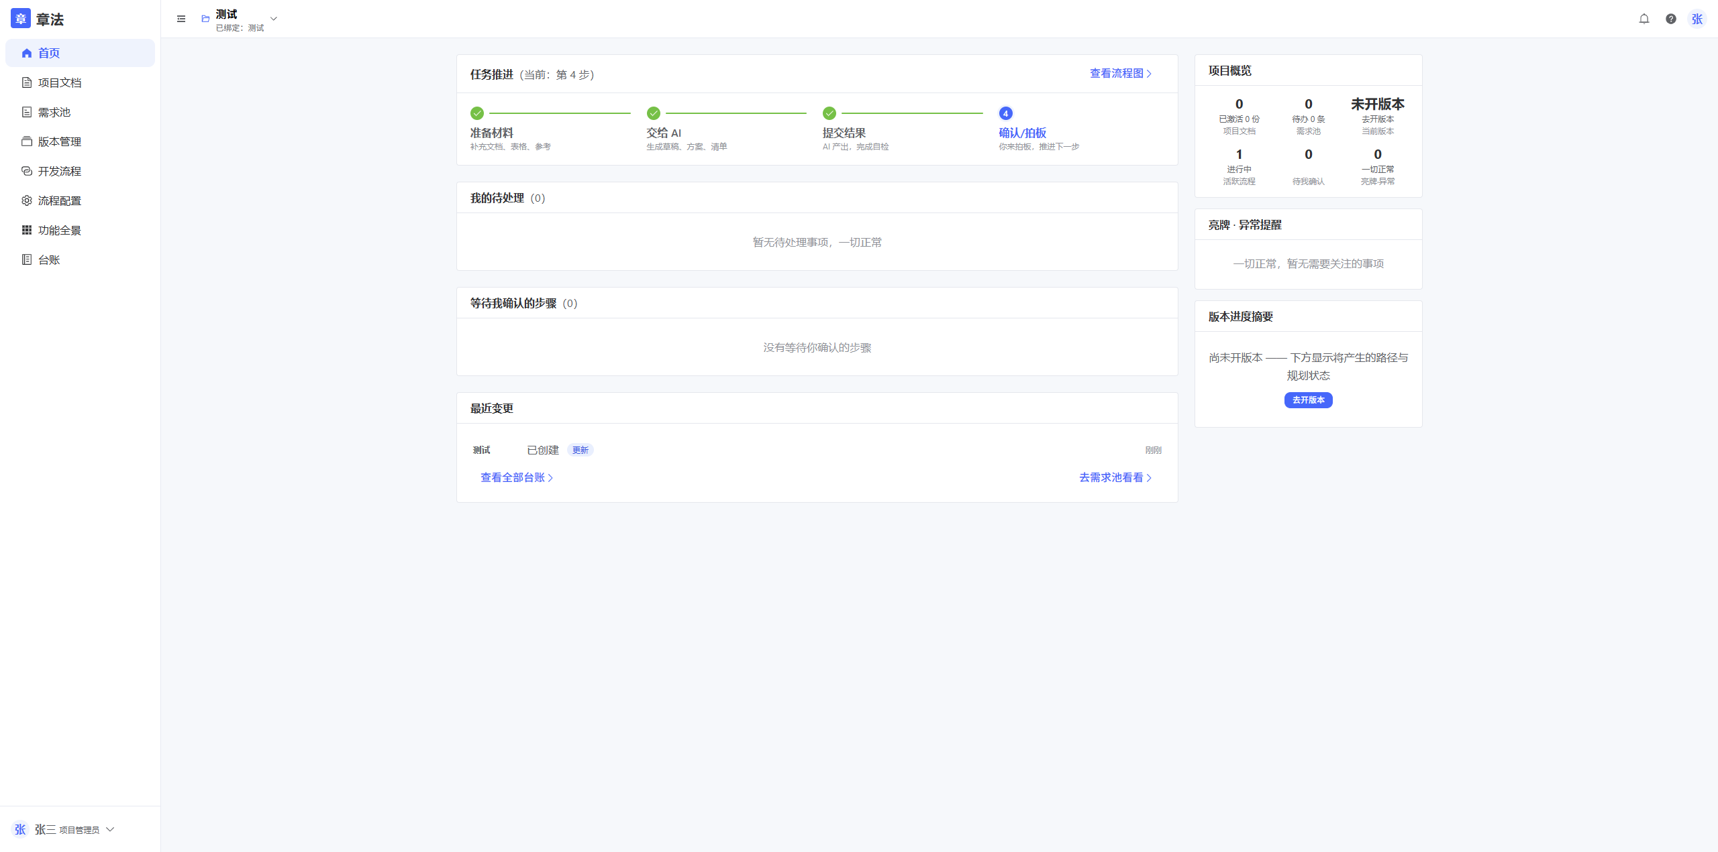Click the 去开版本 button
Viewport: 1718px width, 852px height.
pyautogui.click(x=1309, y=400)
